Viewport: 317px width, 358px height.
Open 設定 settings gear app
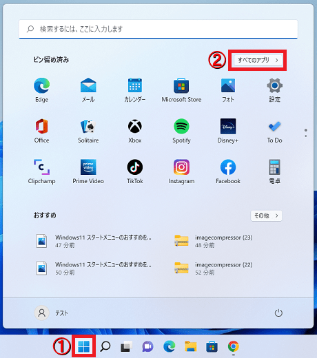(274, 89)
